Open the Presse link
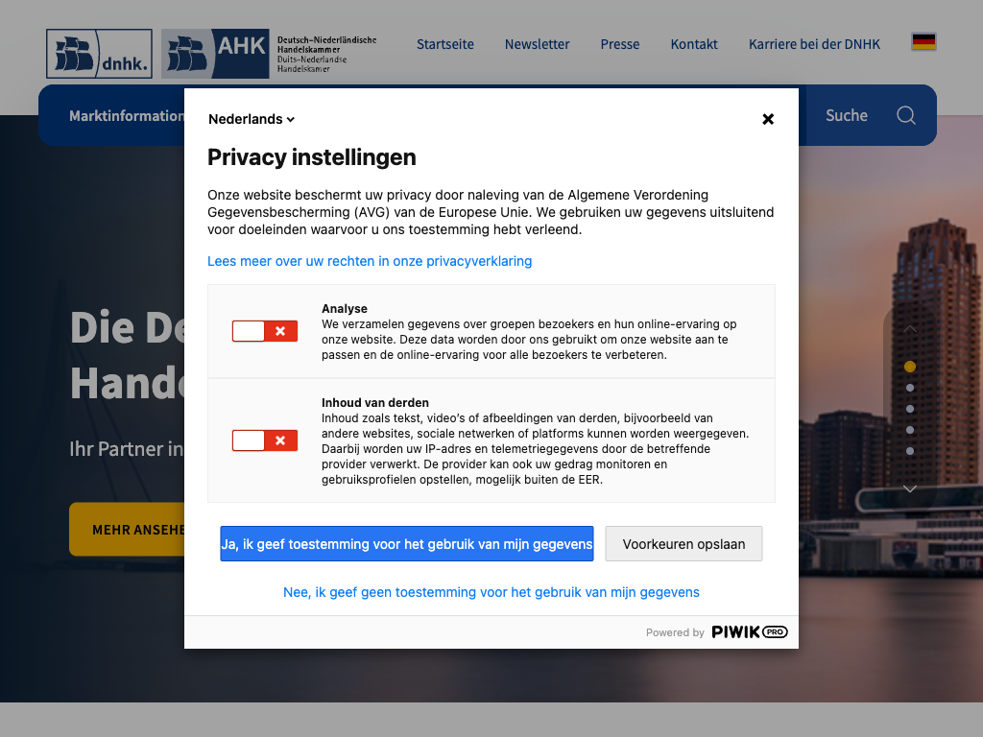Screen dimensions: 983x737 pyautogui.click(x=620, y=44)
